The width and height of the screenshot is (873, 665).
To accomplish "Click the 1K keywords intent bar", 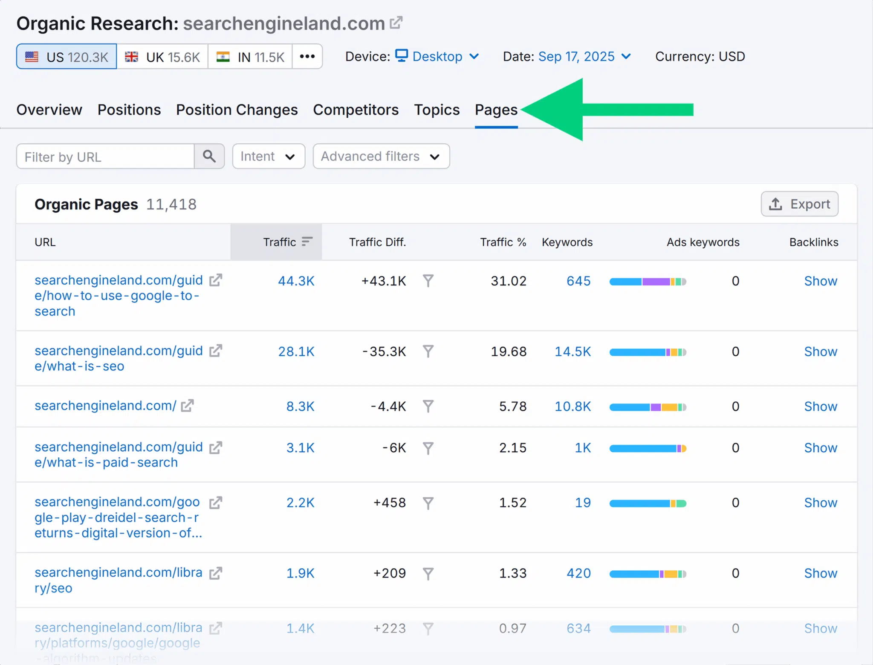I will pos(648,448).
